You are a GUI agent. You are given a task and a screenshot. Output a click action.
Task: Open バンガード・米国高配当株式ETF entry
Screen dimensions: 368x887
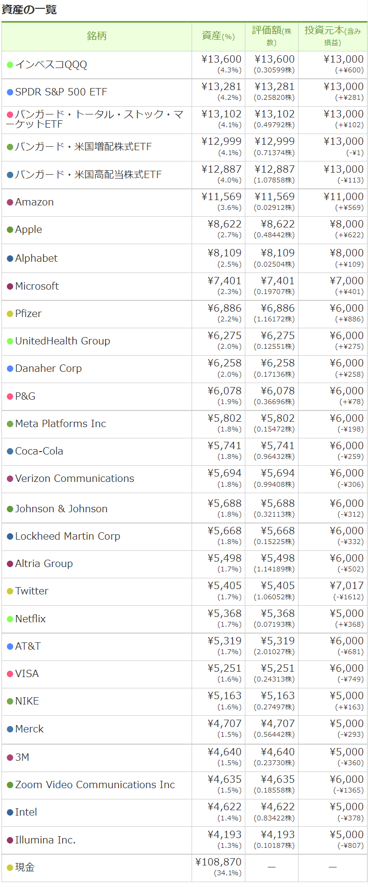pyautogui.click(x=88, y=175)
